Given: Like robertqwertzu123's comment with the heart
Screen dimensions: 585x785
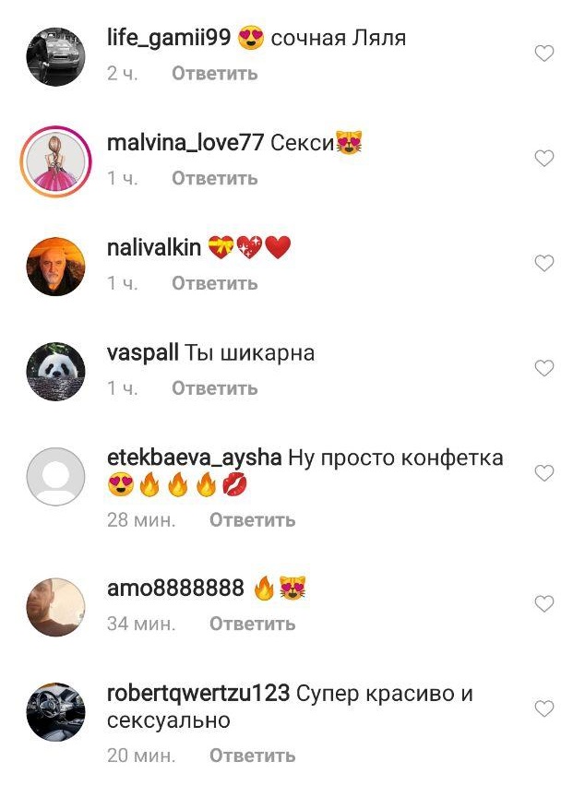Looking at the screenshot, I should (x=543, y=708).
